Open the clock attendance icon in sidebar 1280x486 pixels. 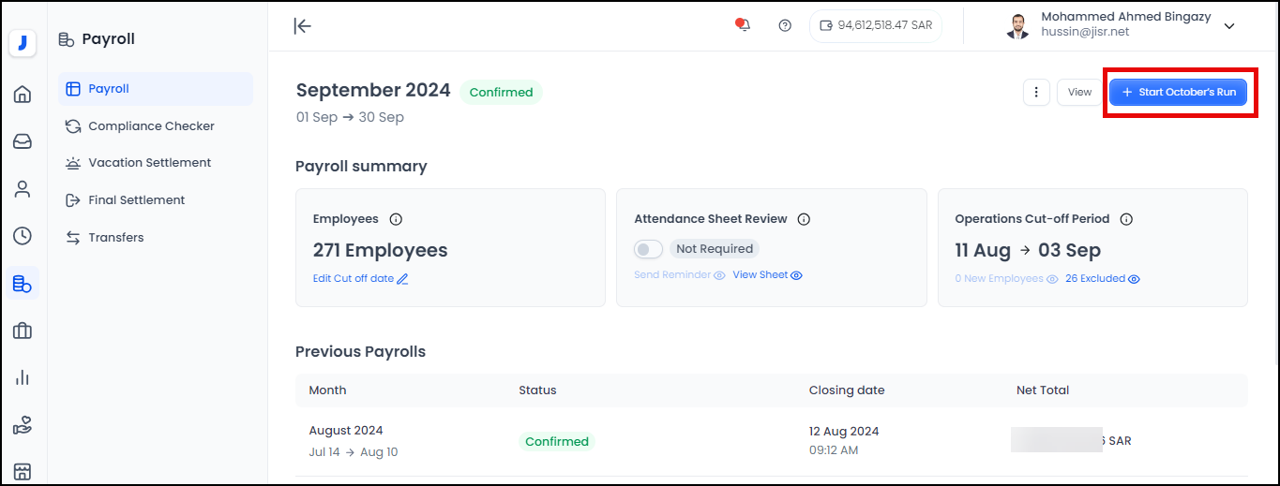(x=23, y=236)
